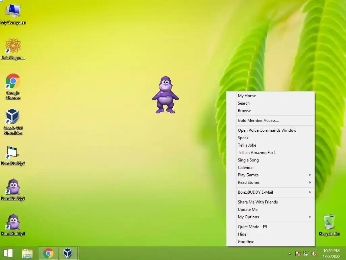The width and height of the screenshot is (346, 260).
Task: Select the Oracle VM VirtualBox desktop shortcut
Action: pos(13,122)
